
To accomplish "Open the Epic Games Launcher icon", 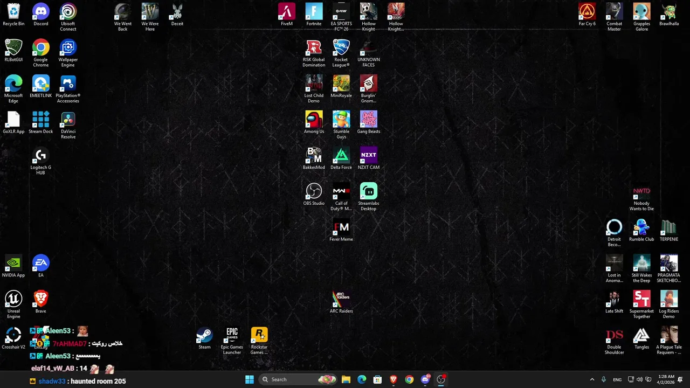I will (x=232, y=341).
